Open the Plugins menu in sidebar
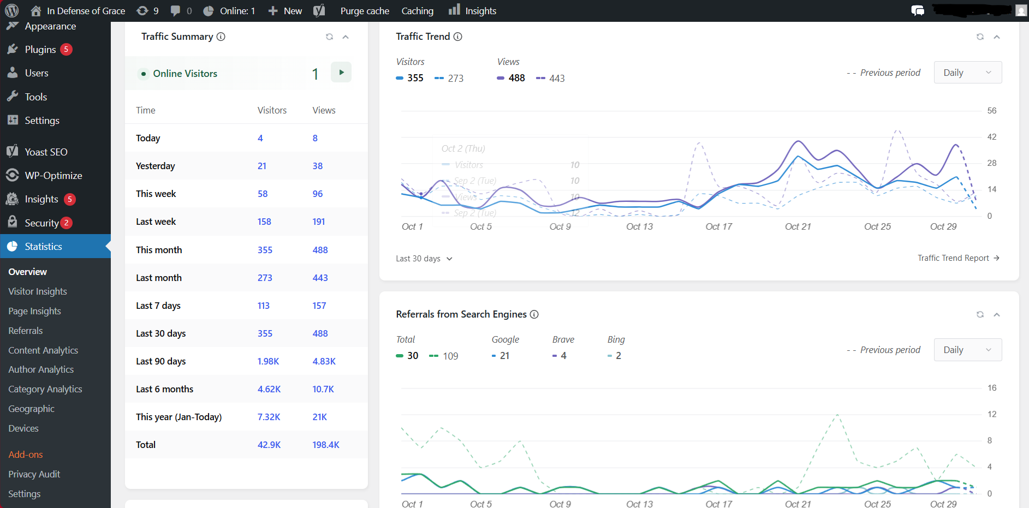 click(x=40, y=50)
